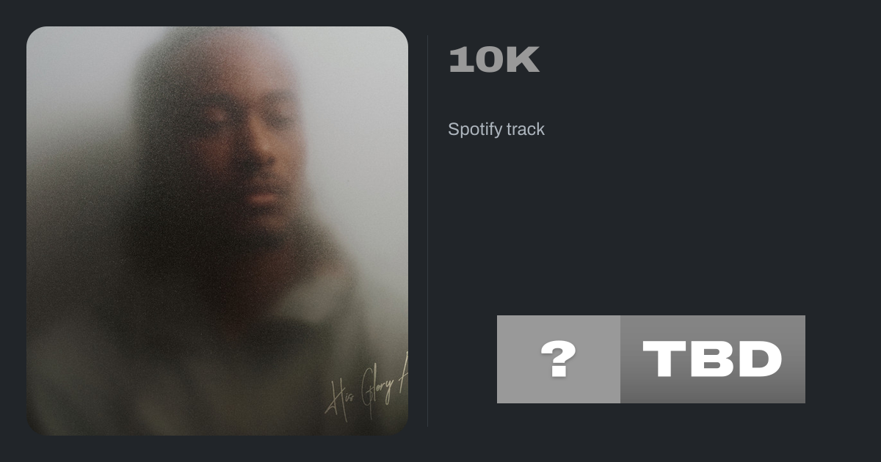This screenshot has height=462, width=881.
Task: Click the empty area below Spotify track
Action: (653, 220)
